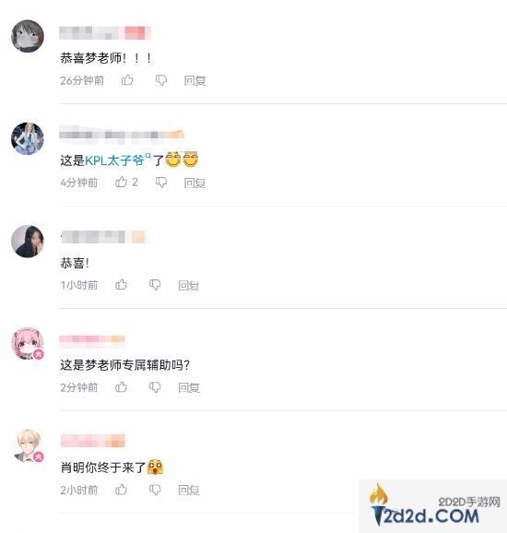Reply to the comment posted 26分钟前

coord(195,80)
